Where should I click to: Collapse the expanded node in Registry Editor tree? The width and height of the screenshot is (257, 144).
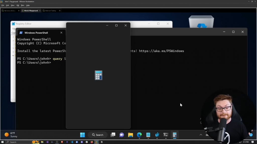13,55
